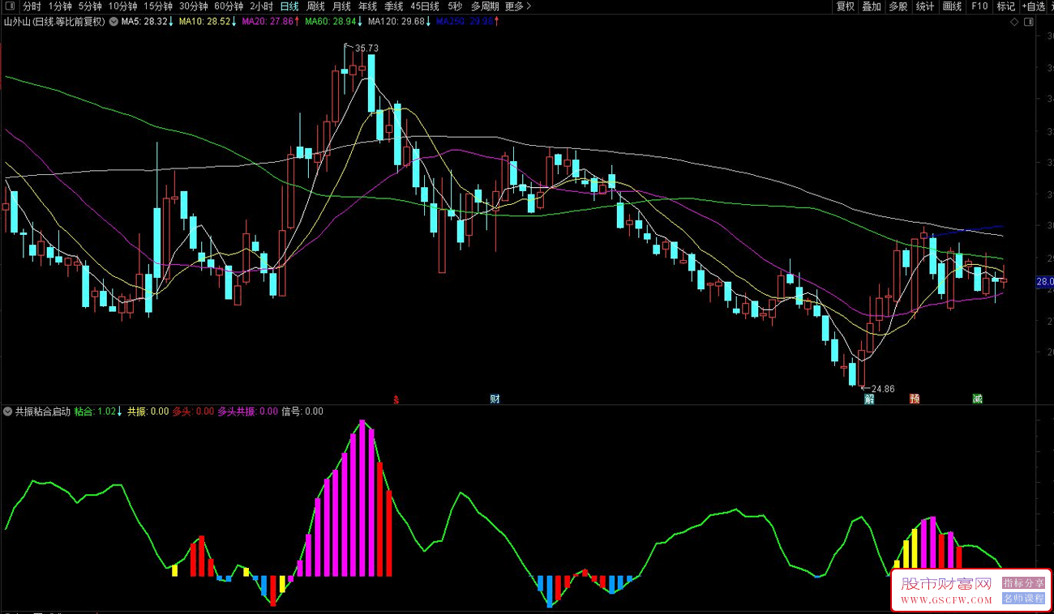The height and width of the screenshot is (614, 1054).
Task: Click the MA5: 28.32 label
Action: click(144, 22)
